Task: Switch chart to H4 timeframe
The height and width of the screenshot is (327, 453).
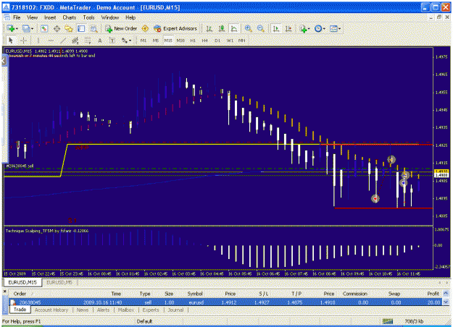Action: point(205,41)
